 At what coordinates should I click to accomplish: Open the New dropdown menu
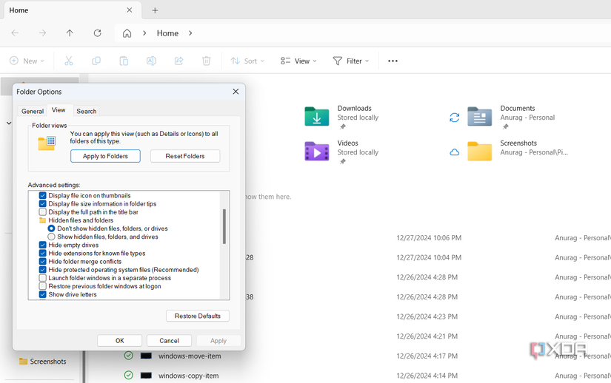click(27, 61)
